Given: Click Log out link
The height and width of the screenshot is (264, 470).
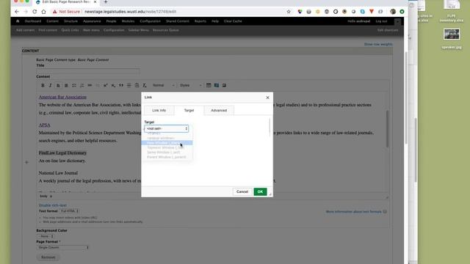Looking at the screenshot, I should click(381, 21).
